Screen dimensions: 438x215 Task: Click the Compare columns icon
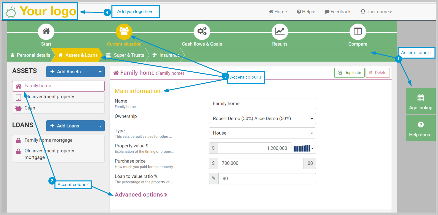[358, 32]
